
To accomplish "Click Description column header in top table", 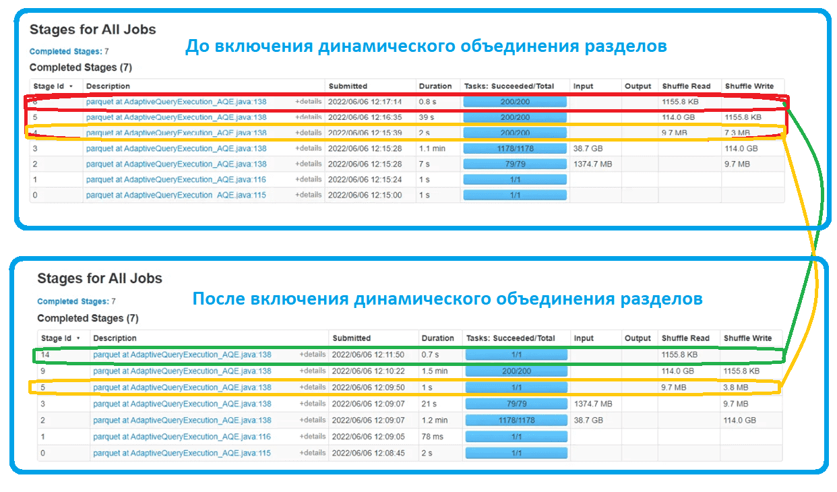I will click(x=108, y=86).
